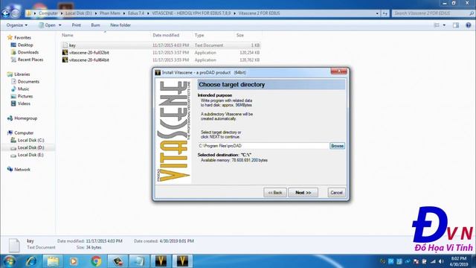The image size is (476, 268).
Task: Change view using the views icon
Action: (x=437, y=25)
